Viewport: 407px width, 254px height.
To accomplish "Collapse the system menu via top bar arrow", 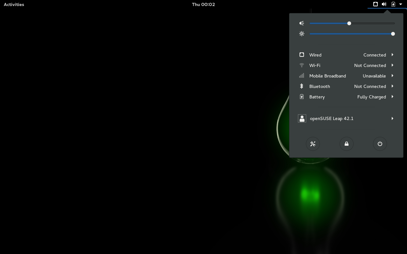I will click(401, 4).
